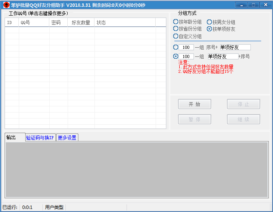Open the 更多设置 tab
The height and width of the screenshot is (212, 273).
point(67,138)
